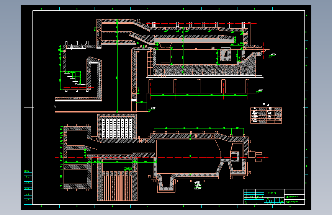
Task: Select the green label block below the plan view
Action: click(x=198, y=186)
